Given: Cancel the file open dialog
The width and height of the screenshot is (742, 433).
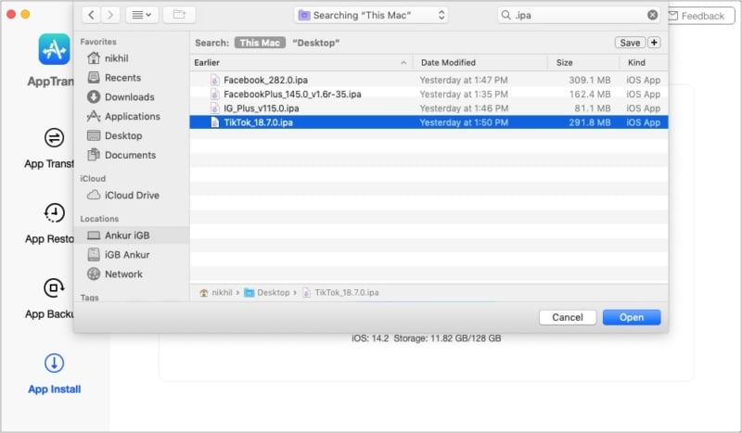Looking at the screenshot, I should pyautogui.click(x=568, y=317).
